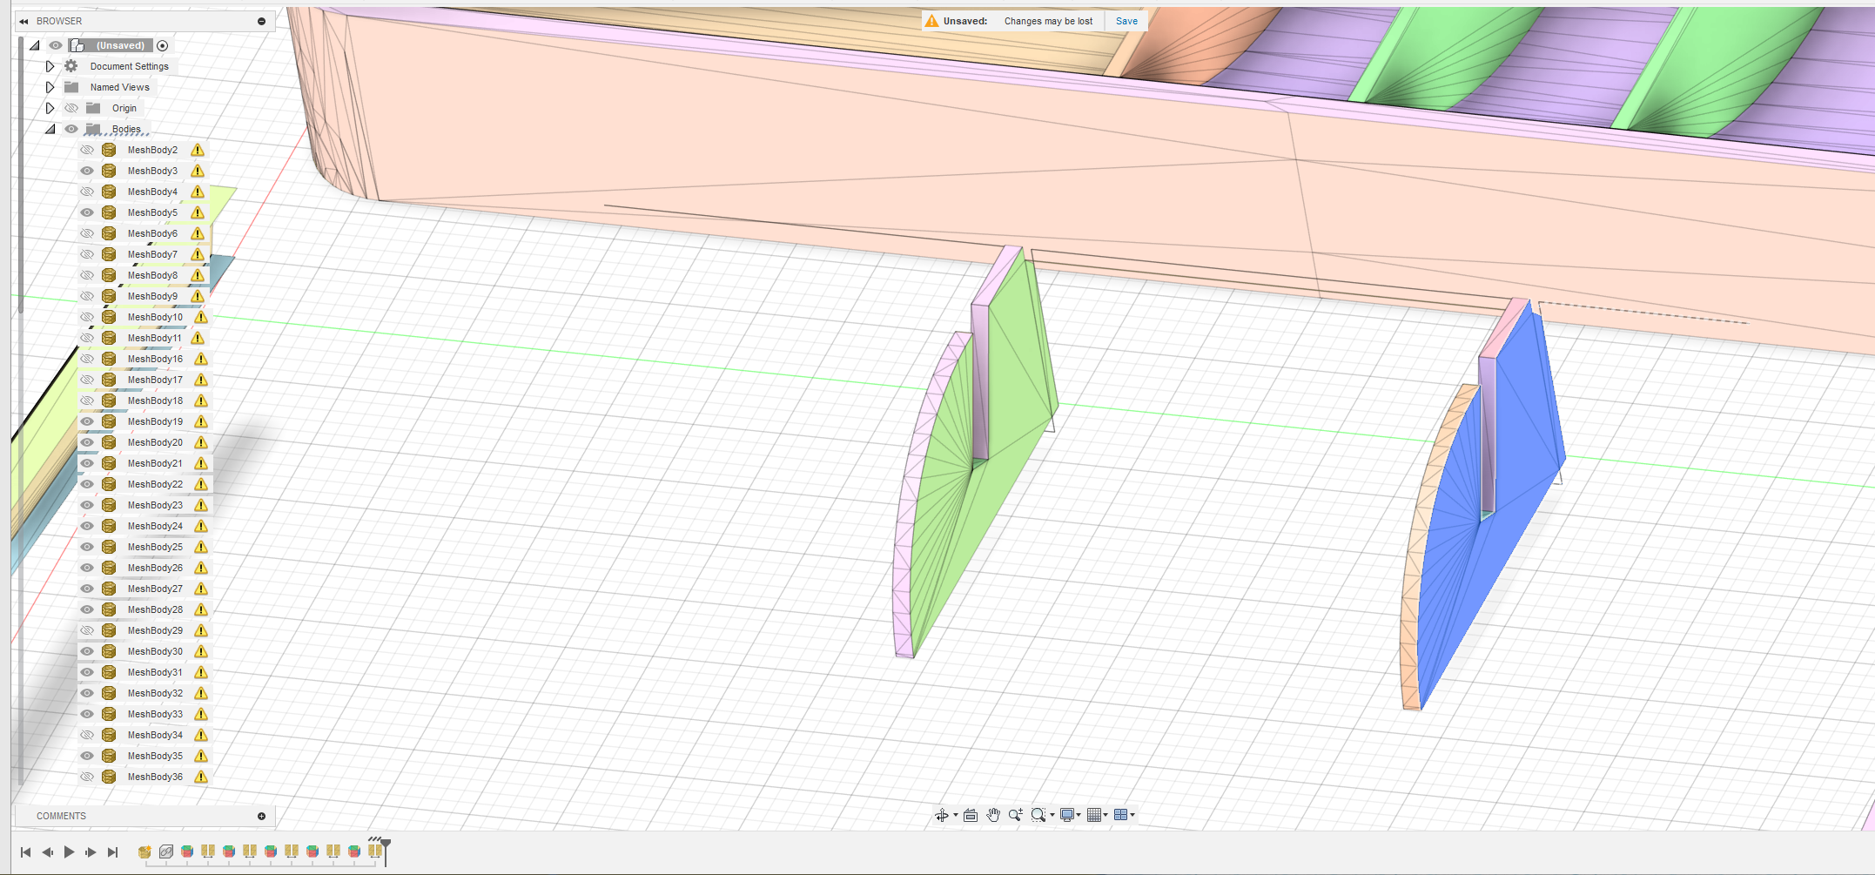Click the Document Settings gear icon

(71, 66)
